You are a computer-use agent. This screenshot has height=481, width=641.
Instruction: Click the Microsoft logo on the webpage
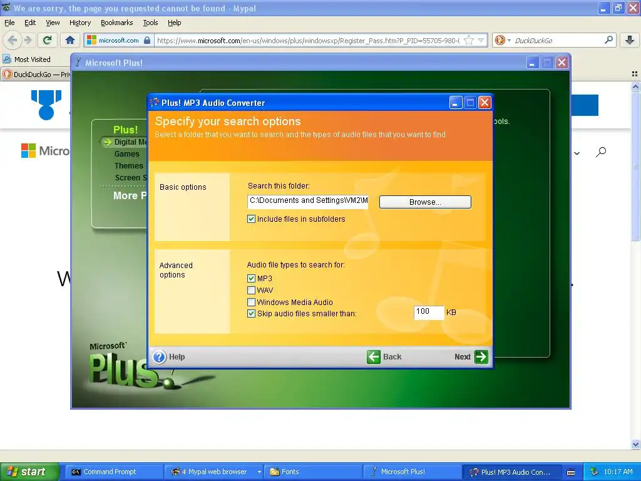[45, 151]
